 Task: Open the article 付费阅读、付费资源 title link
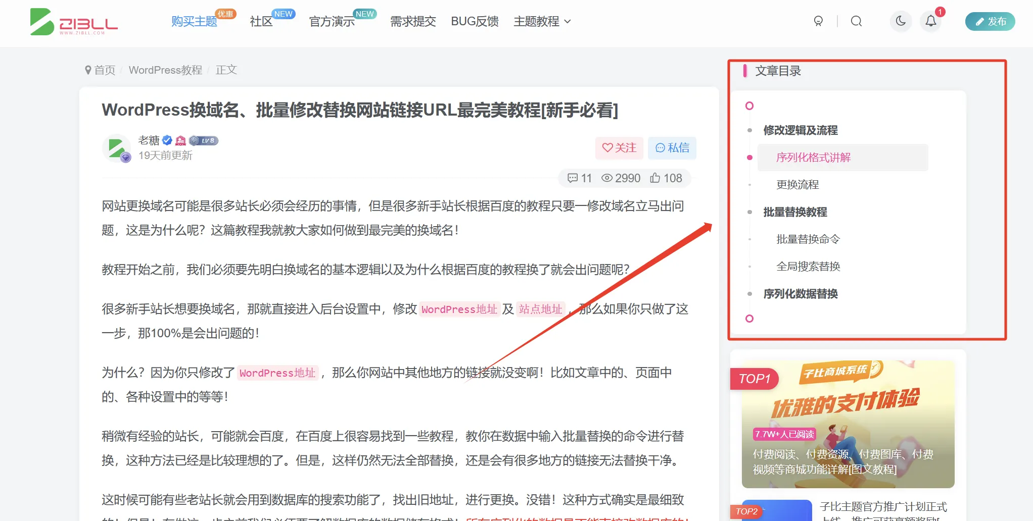(x=843, y=461)
